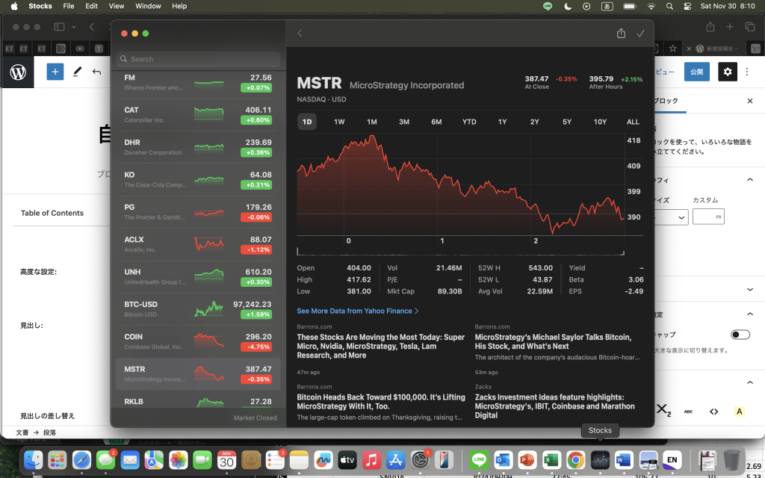Open WordPress settings gear icon
This screenshot has height=478, width=765.
click(727, 72)
